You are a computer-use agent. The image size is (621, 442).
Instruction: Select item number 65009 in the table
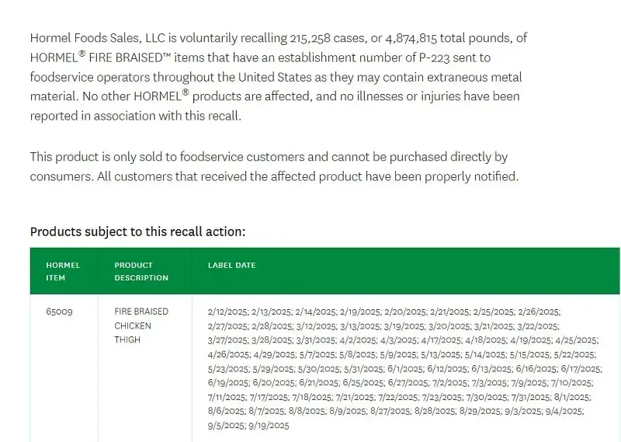click(59, 311)
